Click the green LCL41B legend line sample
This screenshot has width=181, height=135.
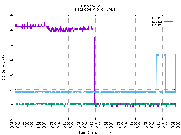pyautogui.click(x=168, y=21)
